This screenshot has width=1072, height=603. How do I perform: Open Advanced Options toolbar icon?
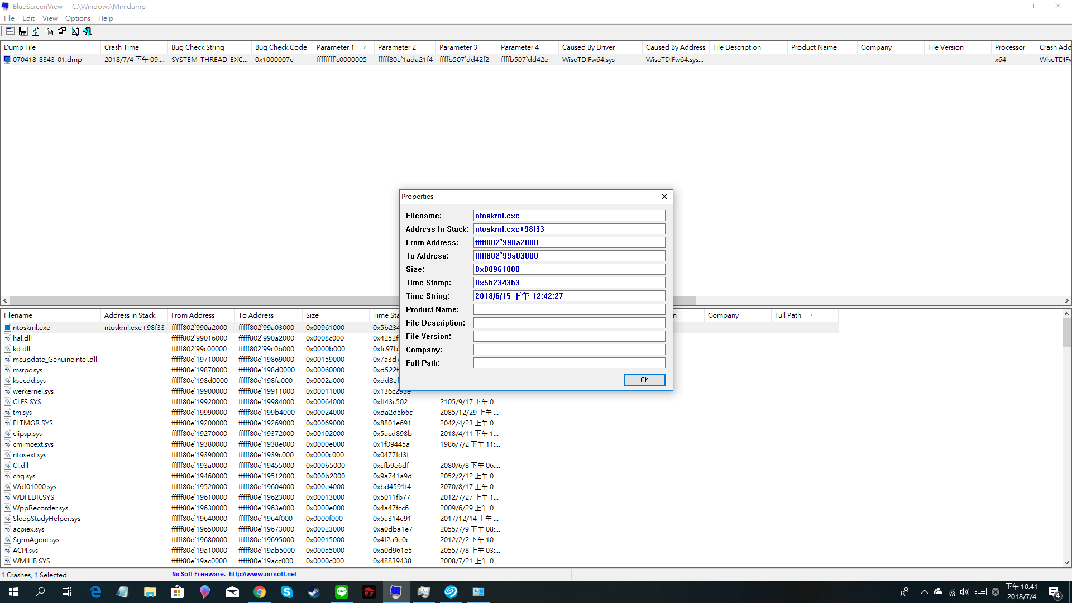click(x=11, y=31)
